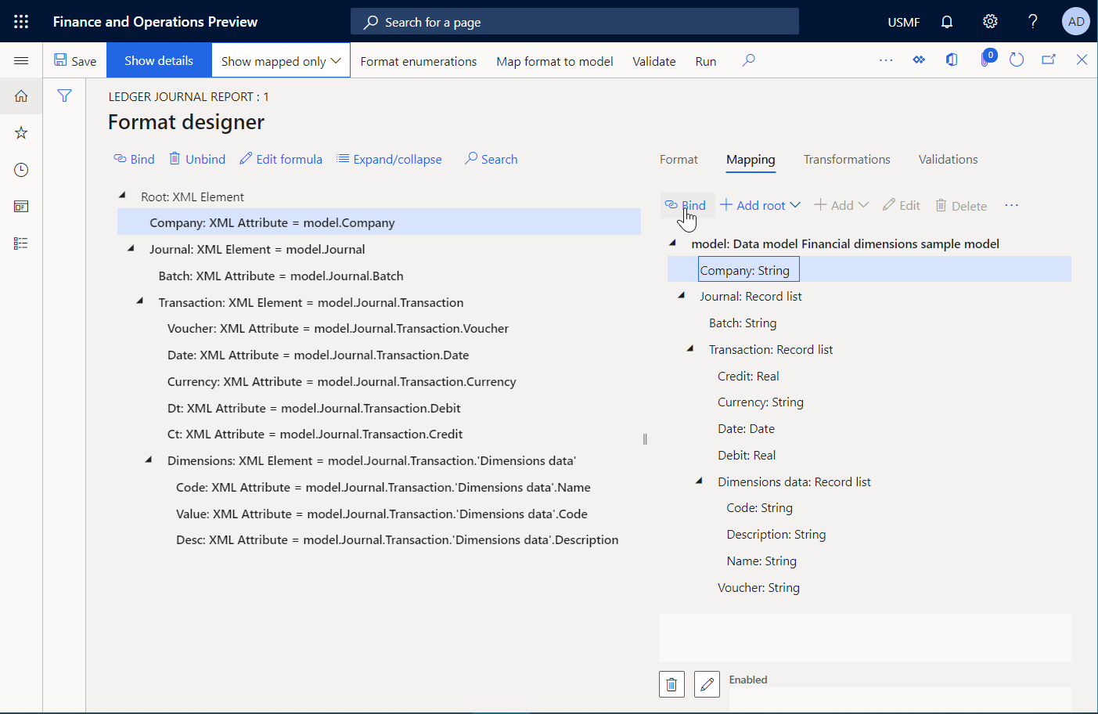
Task: Open mapping toolbar ellipsis overflow
Action: (x=1011, y=205)
